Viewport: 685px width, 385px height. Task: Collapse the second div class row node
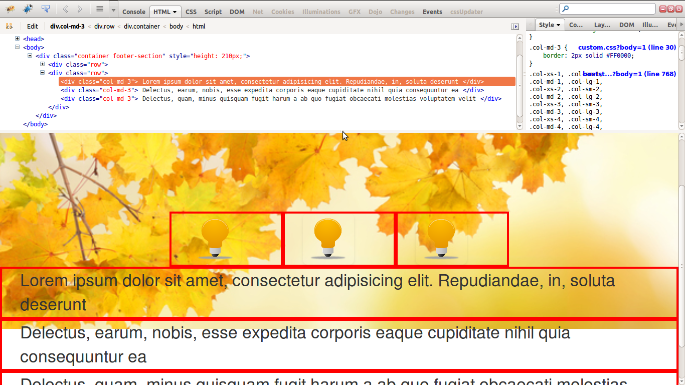pyautogui.click(x=43, y=73)
